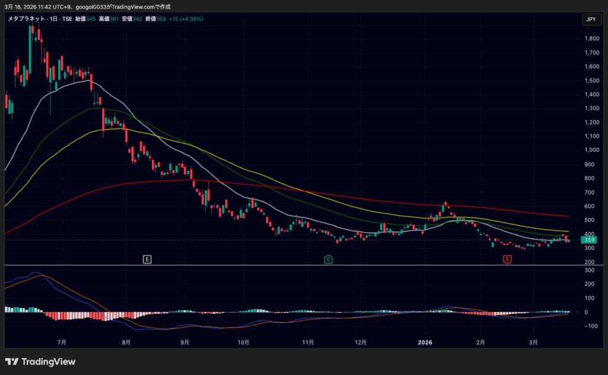608x375 pixels.
Task: Click the 終値 closing price value 359
Action: (160, 19)
